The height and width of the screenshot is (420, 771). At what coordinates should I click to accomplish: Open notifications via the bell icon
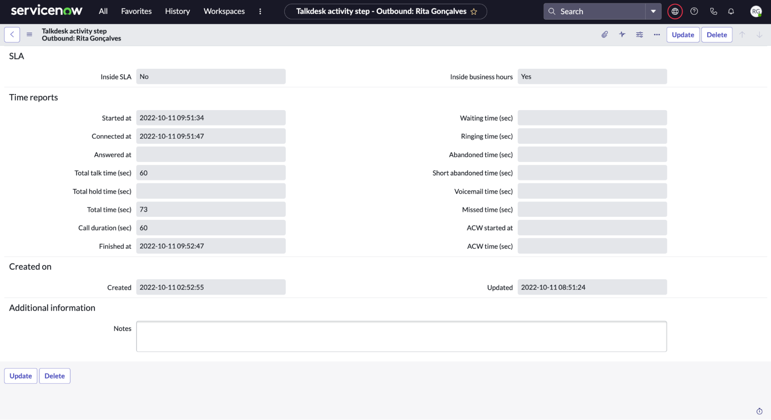point(731,11)
